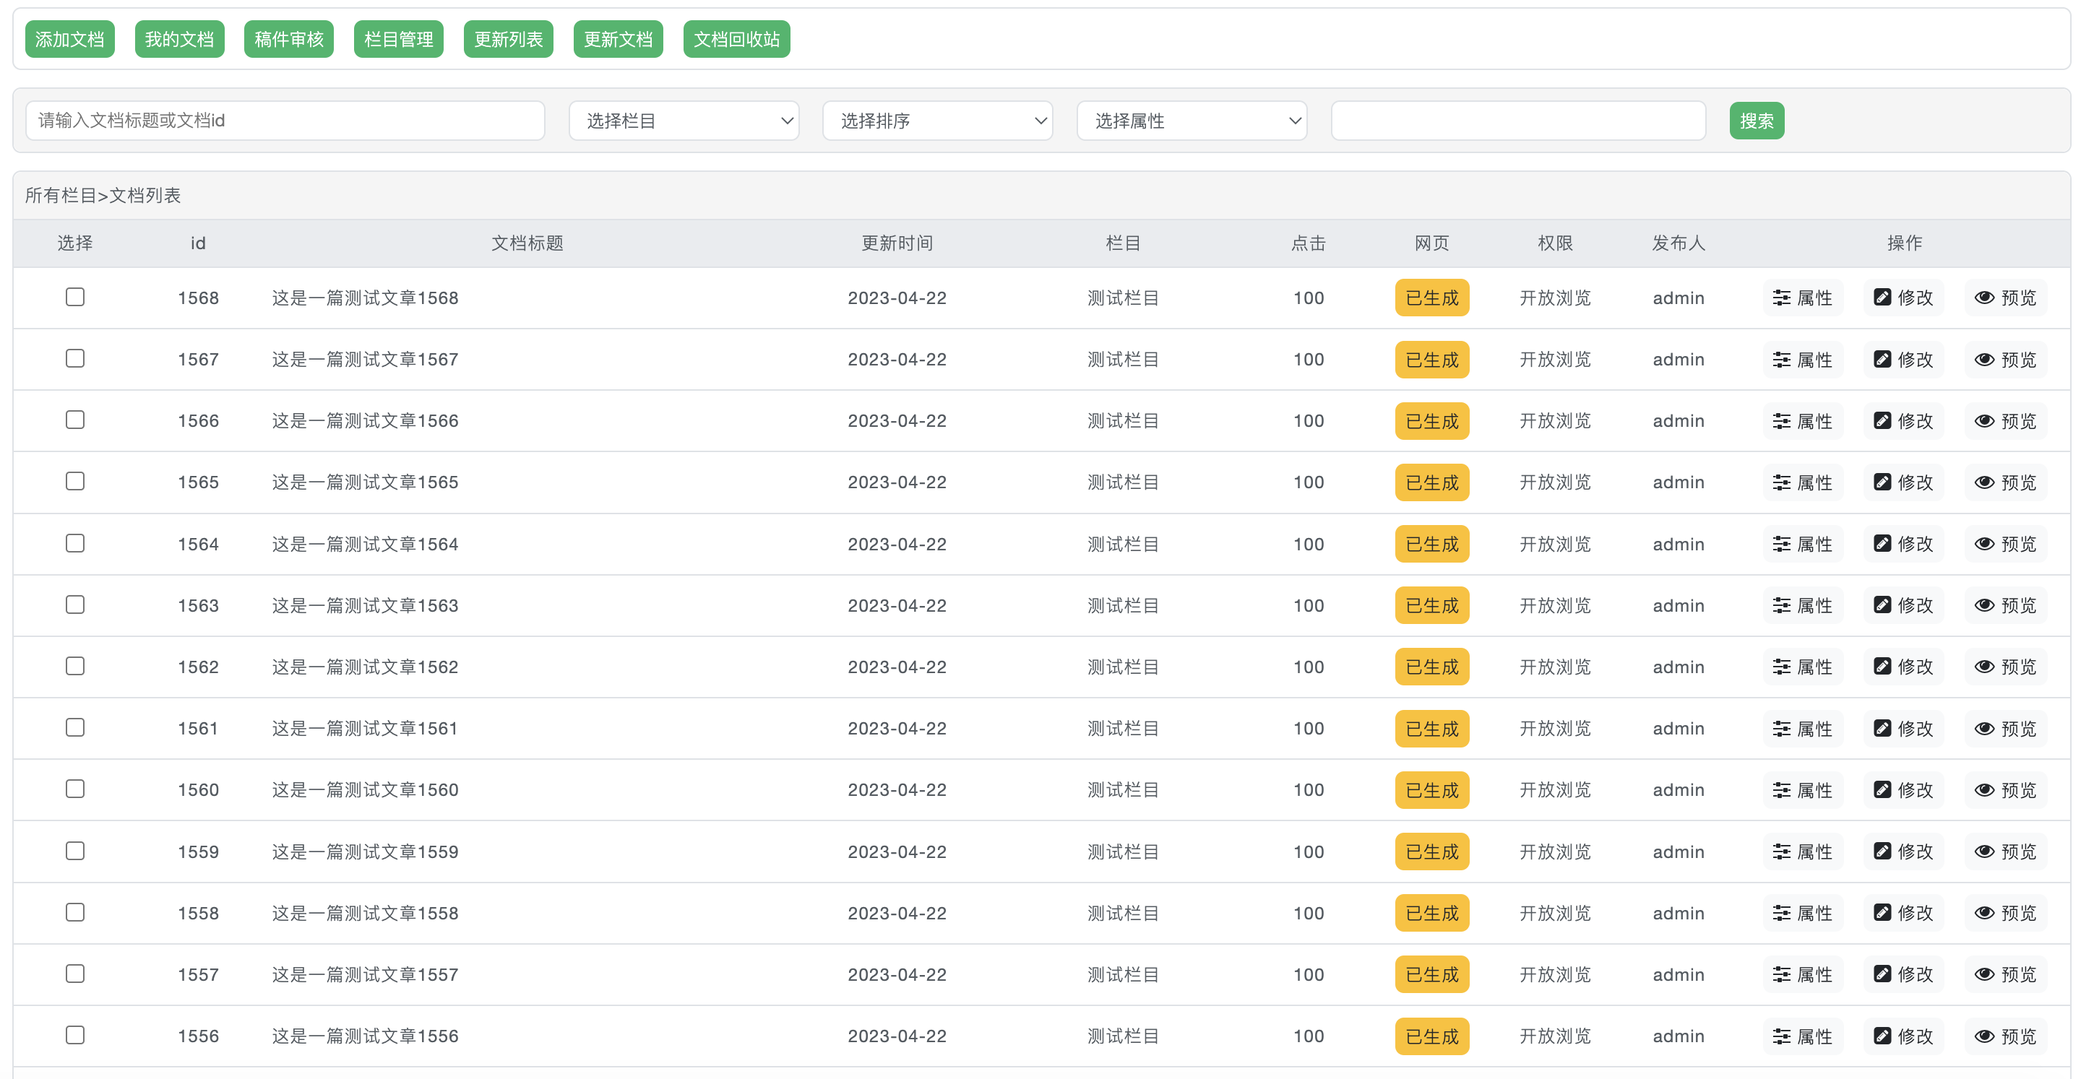Click 修改 edit icon for article 1556
The image size is (2081, 1079).
tap(1882, 1036)
